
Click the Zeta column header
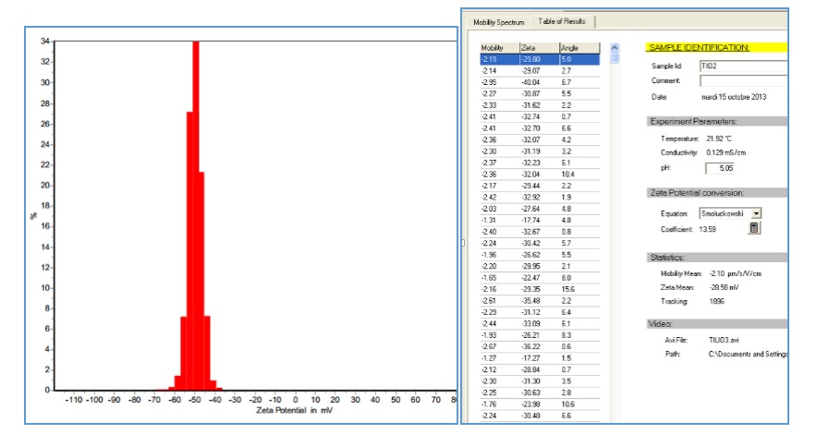coord(537,47)
